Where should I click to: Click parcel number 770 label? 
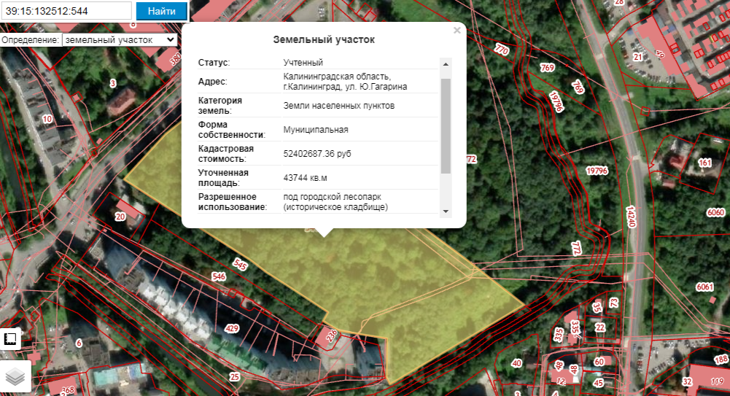(501, 50)
